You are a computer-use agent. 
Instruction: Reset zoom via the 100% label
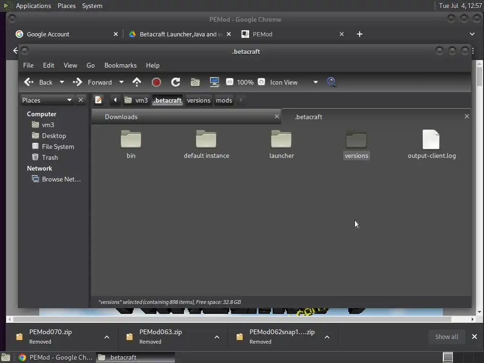[245, 82]
